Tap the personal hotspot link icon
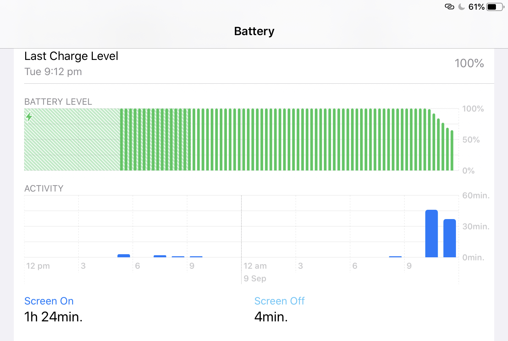 click(449, 7)
